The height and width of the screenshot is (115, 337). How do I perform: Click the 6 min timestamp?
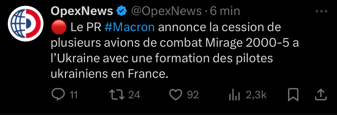click(225, 11)
